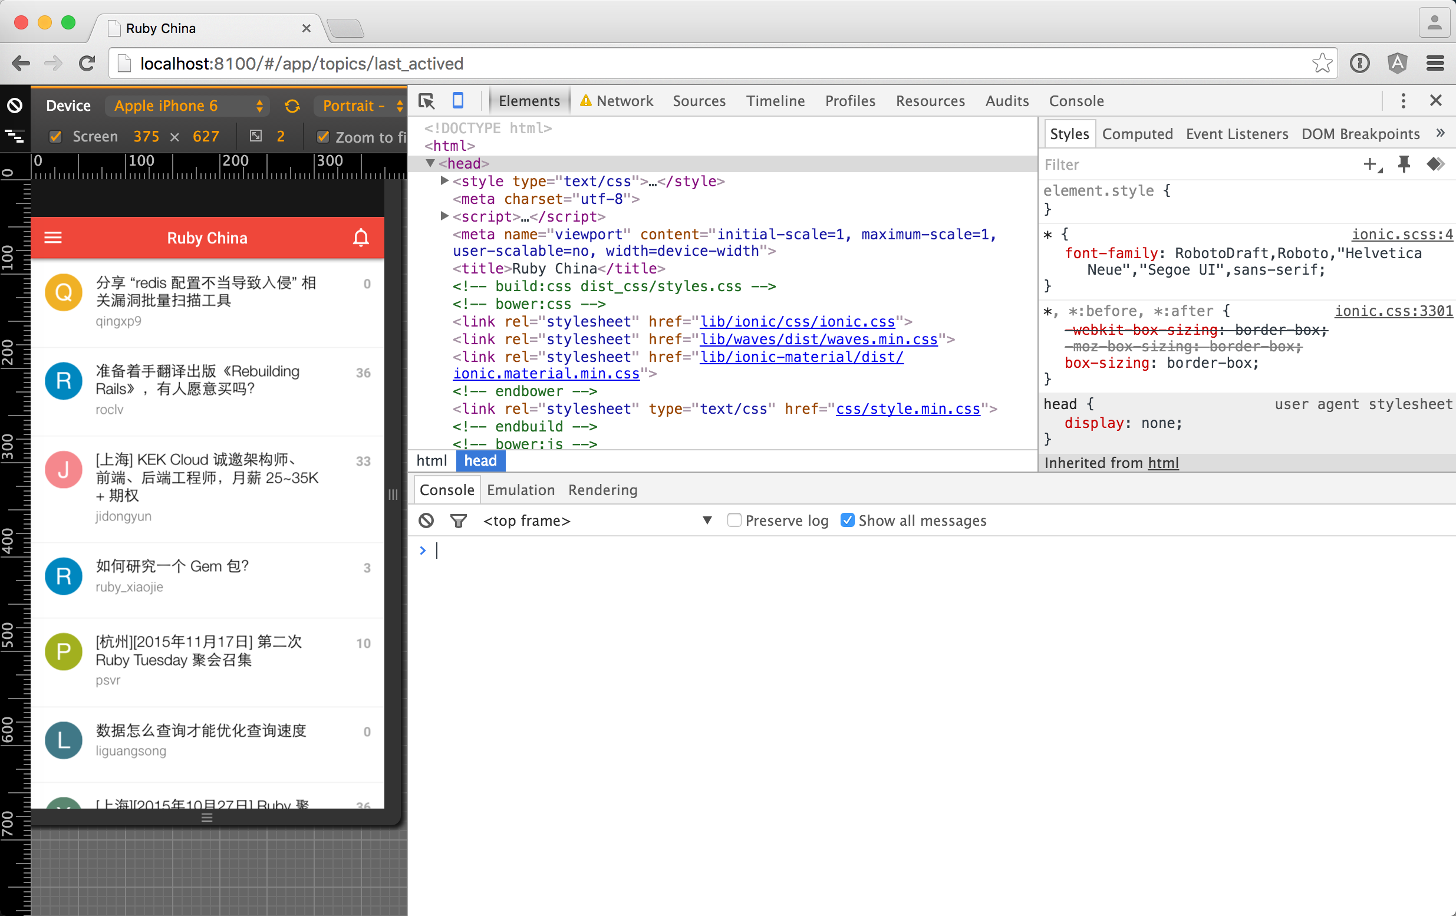Open the hamburger menu in Ruby China app
This screenshot has width=1456, height=916.
53,238
